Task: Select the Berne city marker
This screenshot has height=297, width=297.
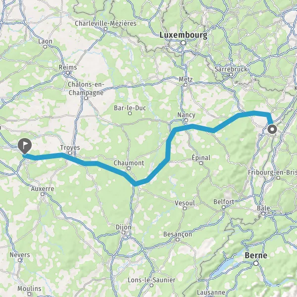Action: pos(256,263)
